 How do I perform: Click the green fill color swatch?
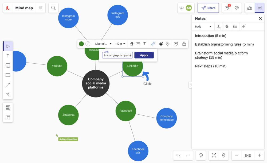point(81,44)
